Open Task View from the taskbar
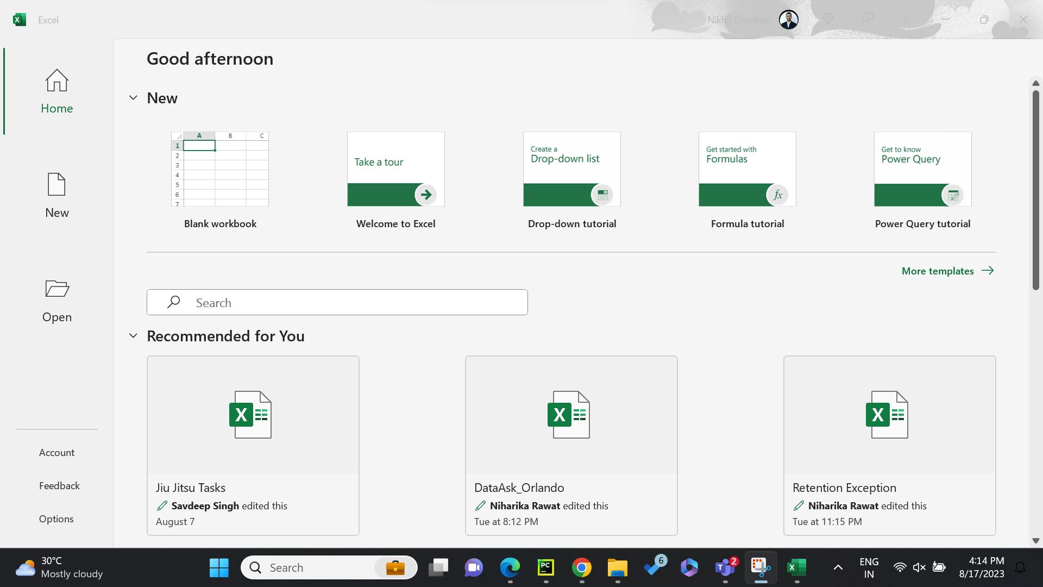1043x587 pixels. (438, 567)
